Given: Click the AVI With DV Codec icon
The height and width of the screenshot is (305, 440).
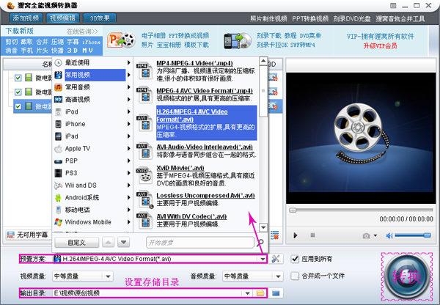Looking at the screenshot, I should [144, 220].
